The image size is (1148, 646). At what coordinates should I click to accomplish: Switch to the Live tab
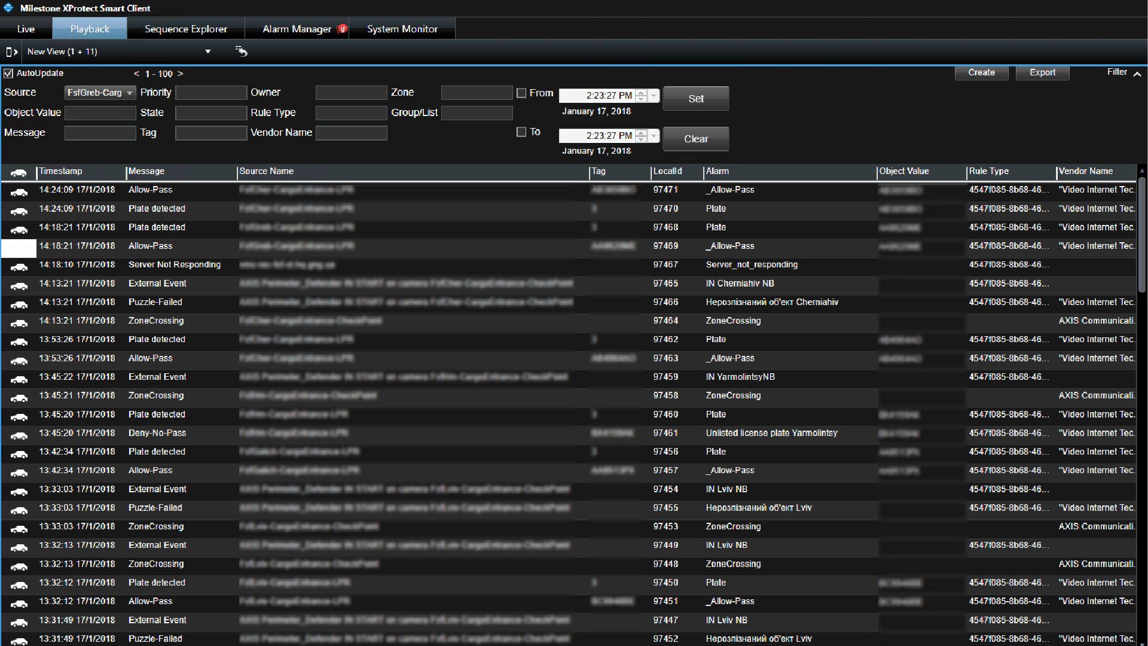tap(26, 29)
